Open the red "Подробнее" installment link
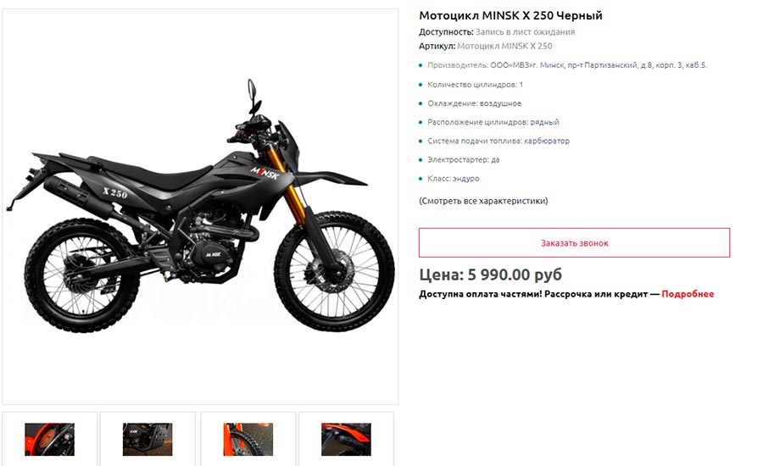 (x=688, y=294)
